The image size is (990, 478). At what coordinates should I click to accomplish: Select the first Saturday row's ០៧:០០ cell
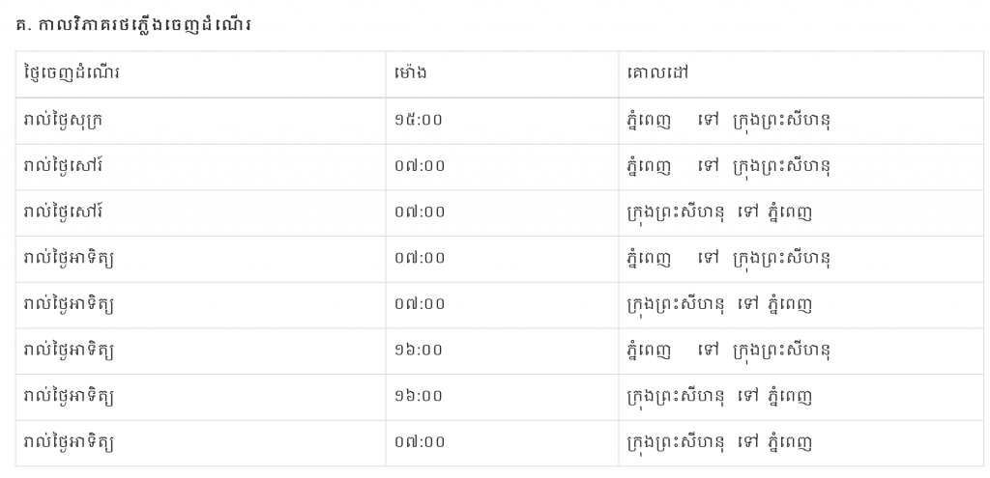(420, 166)
